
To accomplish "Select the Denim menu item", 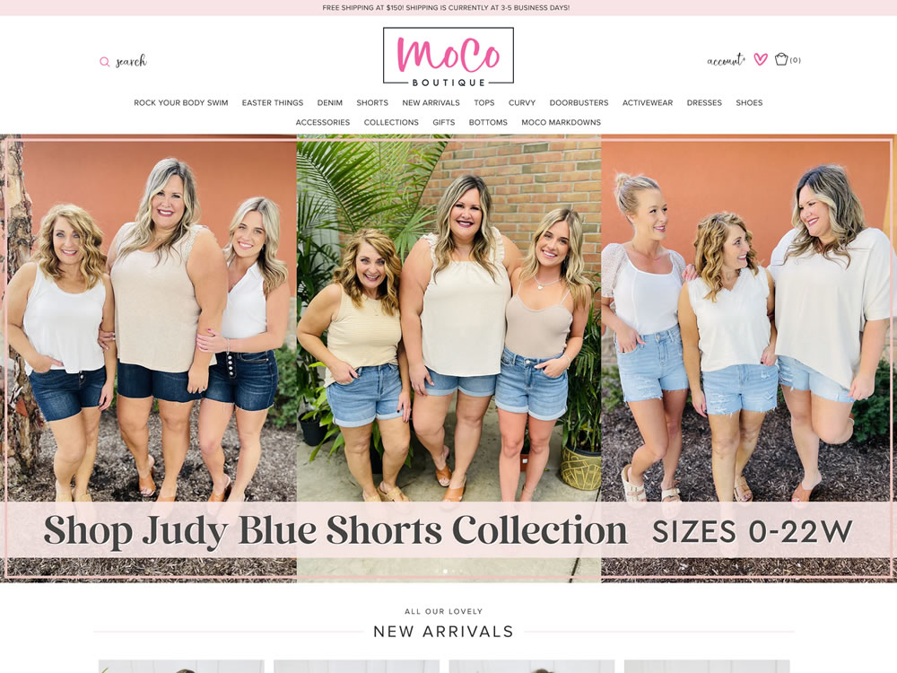I will click(330, 103).
